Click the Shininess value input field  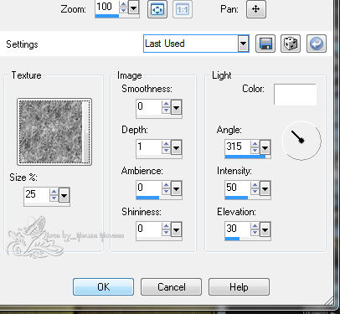click(149, 229)
